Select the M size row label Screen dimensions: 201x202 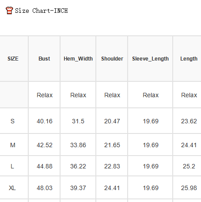tap(13, 145)
